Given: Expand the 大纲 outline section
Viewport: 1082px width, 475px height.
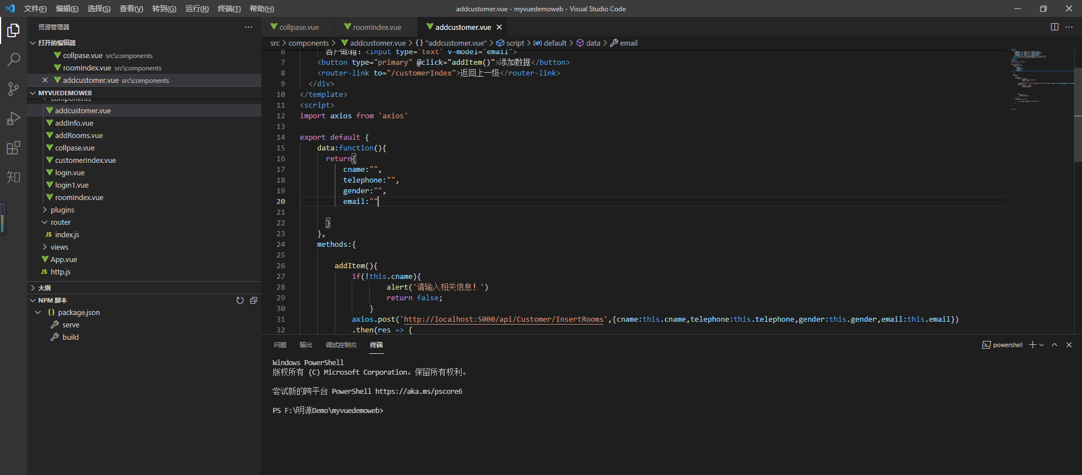Looking at the screenshot, I should pos(33,288).
